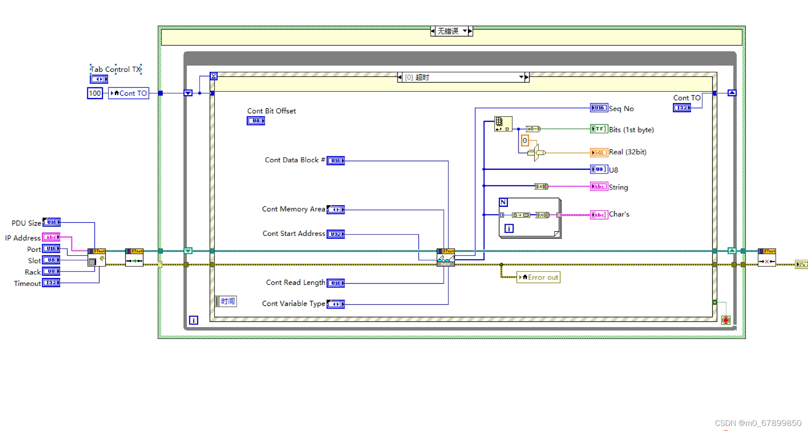Click the right arrow of the 超时 case selector

(526, 77)
